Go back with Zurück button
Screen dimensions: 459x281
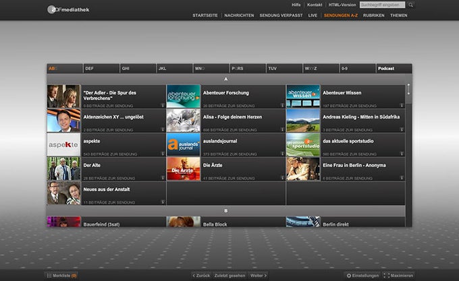(201, 276)
